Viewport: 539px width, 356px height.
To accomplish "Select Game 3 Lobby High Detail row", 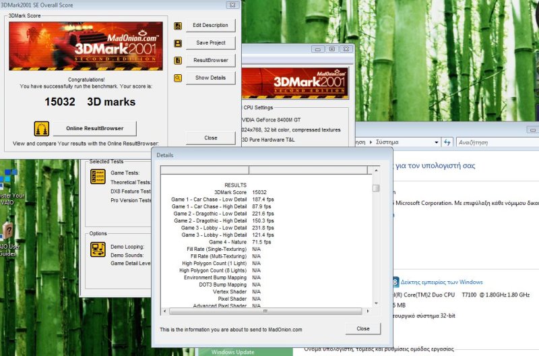I will (228, 235).
